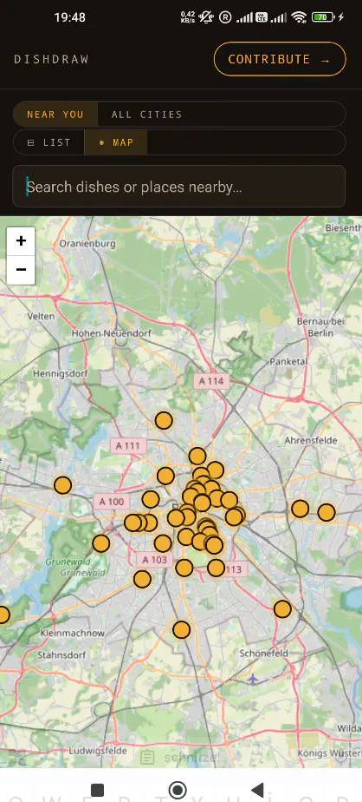Focus the search dishes or places field
The height and width of the screenshot is (802, 362).
point(178,187)
